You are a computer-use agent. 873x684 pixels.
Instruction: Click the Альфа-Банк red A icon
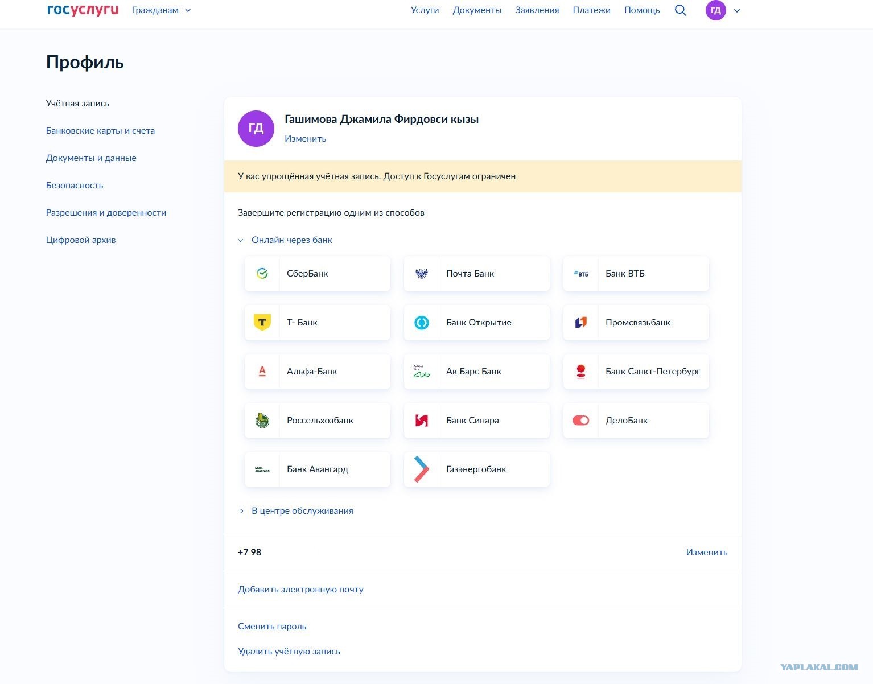coord(262,372)
